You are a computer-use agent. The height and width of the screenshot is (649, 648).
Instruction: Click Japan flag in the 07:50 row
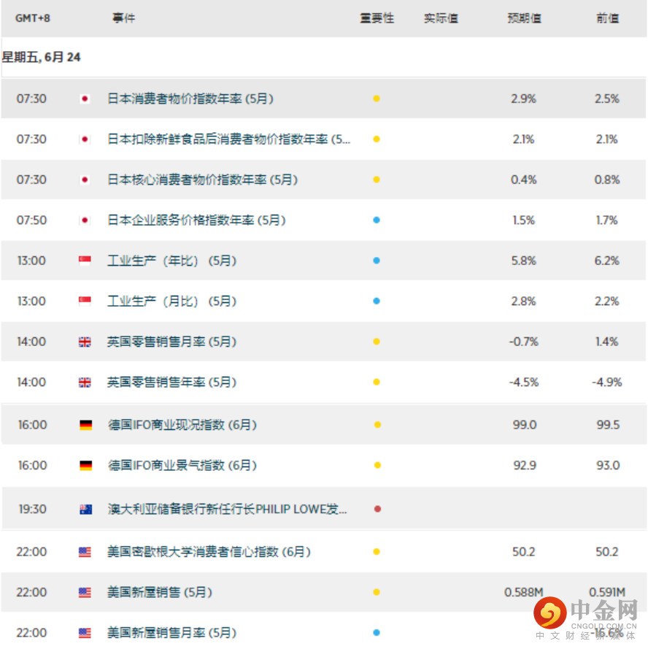tap(85, 220)
